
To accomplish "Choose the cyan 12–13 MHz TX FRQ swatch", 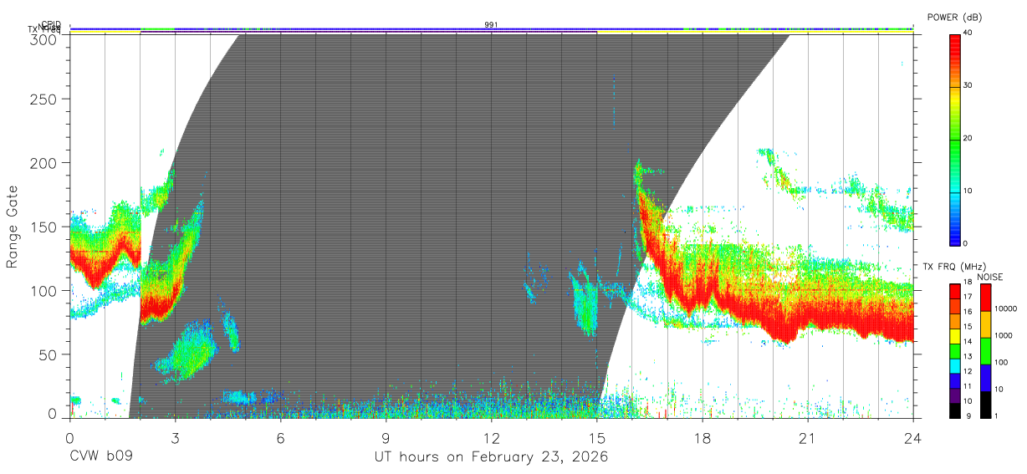I will click(x=954, y=365).
